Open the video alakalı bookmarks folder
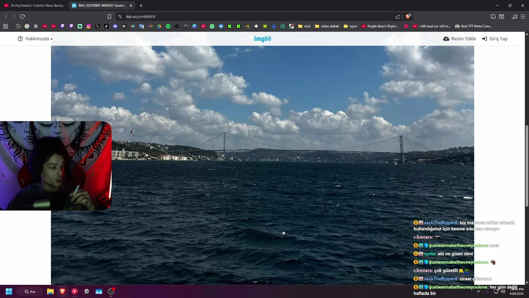 (x=327, y=26)
